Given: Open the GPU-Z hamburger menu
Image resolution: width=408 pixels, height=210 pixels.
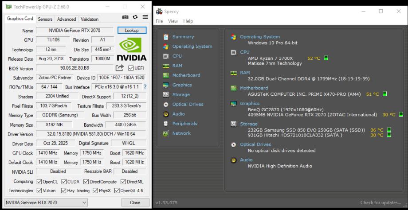Looking at the screenshot, I should pyautogui.click(x=145, y=18).
